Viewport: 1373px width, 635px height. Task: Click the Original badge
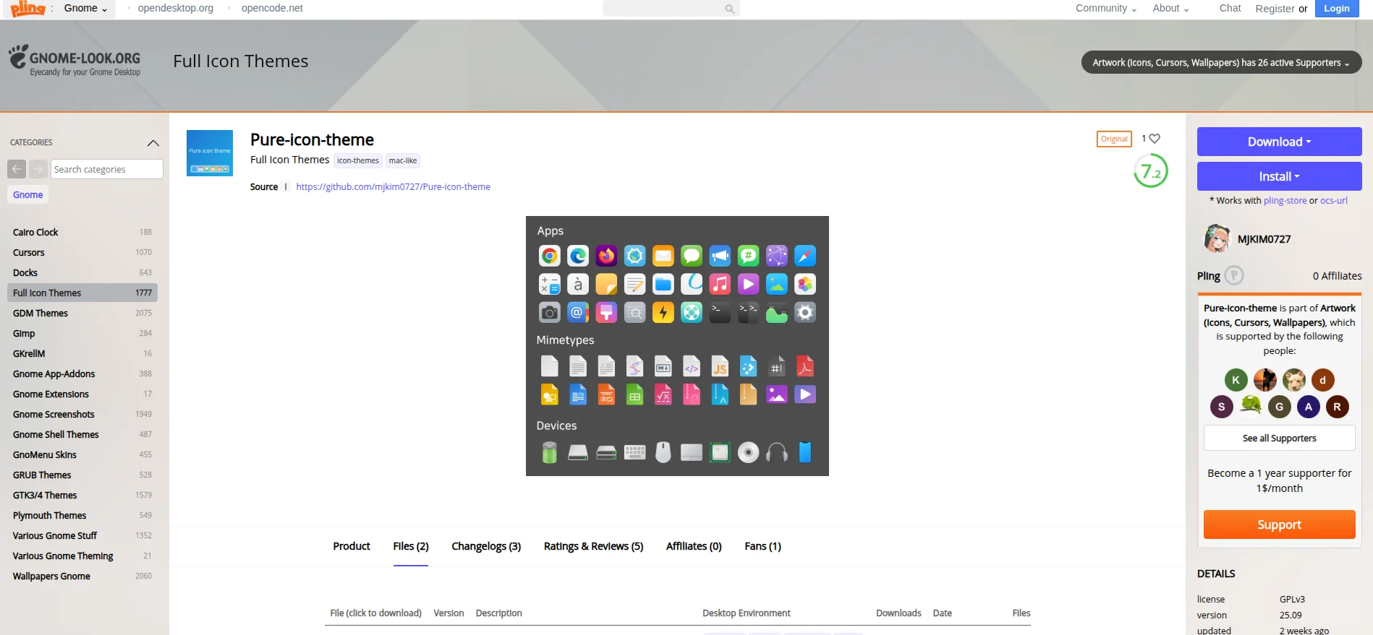1114,139
